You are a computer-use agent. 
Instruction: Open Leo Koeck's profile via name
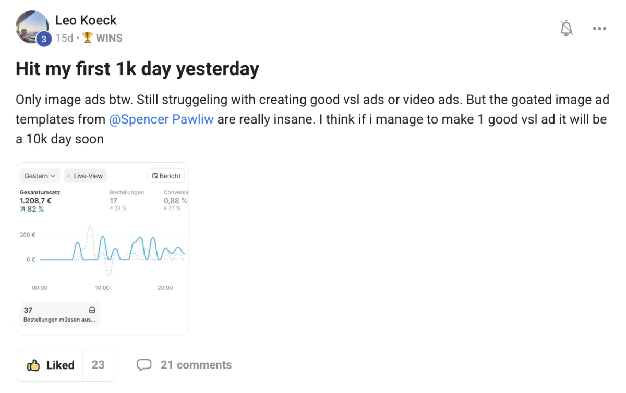point(86,20)
